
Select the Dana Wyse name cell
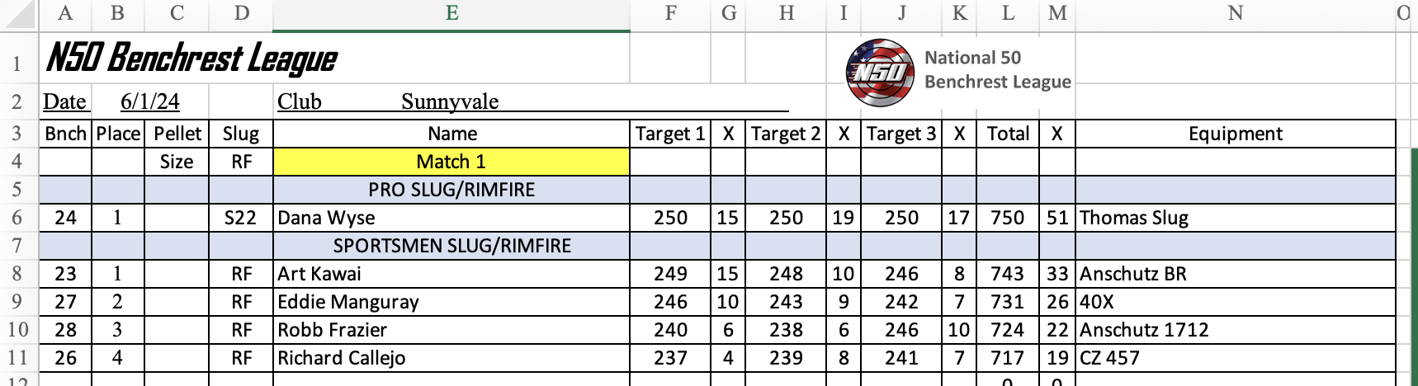451,218
